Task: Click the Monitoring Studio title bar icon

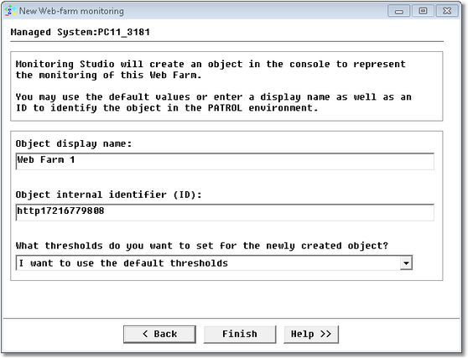Action: tap(10, 11)
